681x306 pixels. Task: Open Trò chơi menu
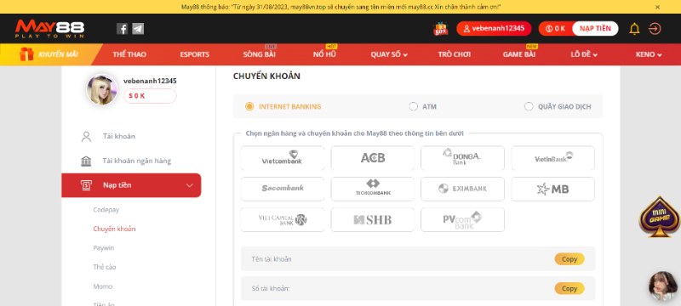(455, 54)
